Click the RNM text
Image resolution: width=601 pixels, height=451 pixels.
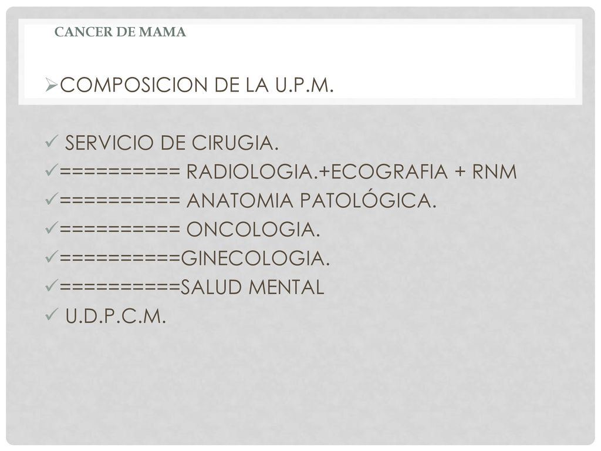[x=495, y=171]
